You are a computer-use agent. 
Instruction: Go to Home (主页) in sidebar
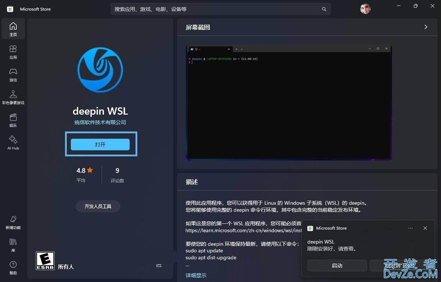tap(13, 29)
